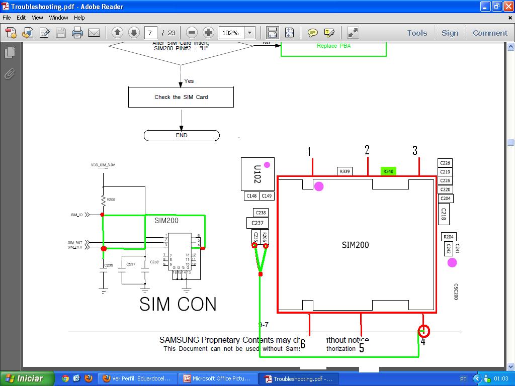Viewport: 515px width, 386px height.
Task: Click the Fit one full page icon
Action: tap(289, 33)
